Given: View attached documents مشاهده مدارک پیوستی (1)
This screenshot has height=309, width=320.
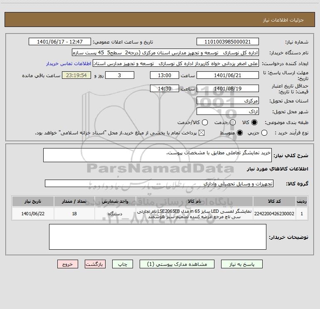Looking at the screenshot, I should coord(177,264).
